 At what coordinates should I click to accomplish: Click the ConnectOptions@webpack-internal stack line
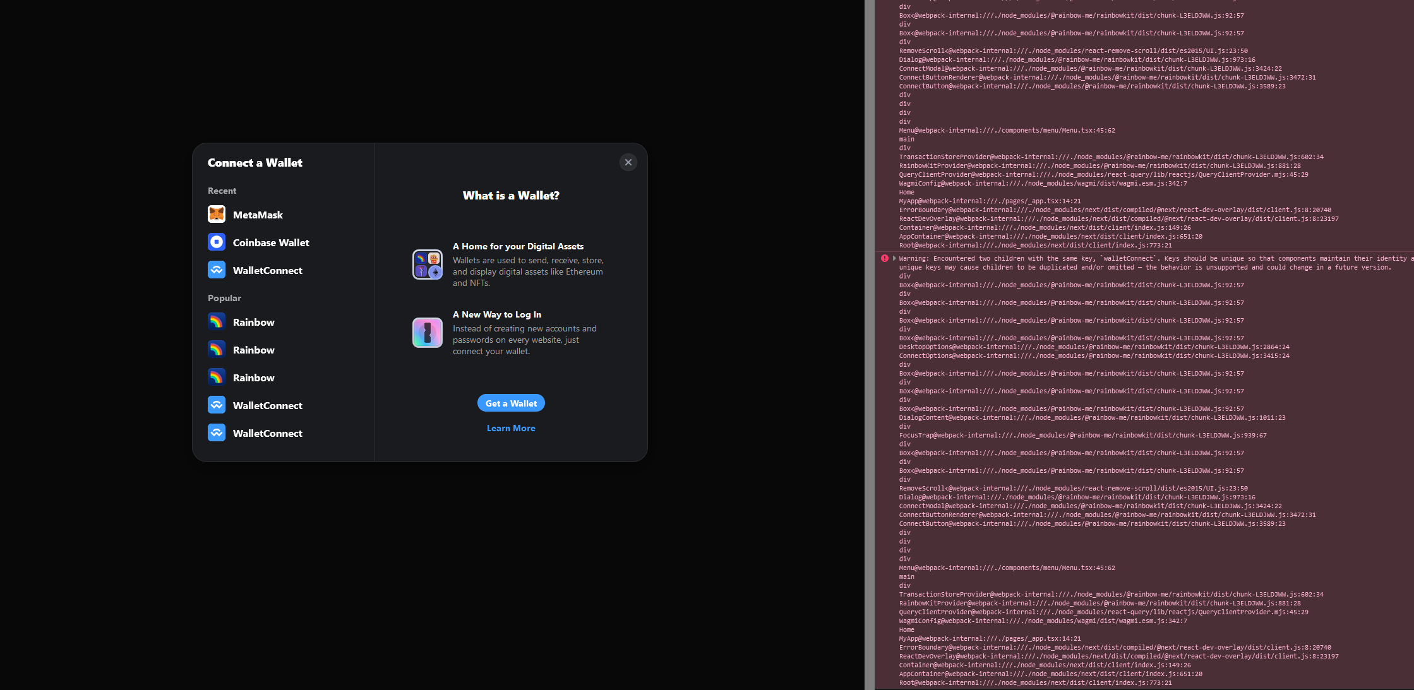[x=1094, y=355]
